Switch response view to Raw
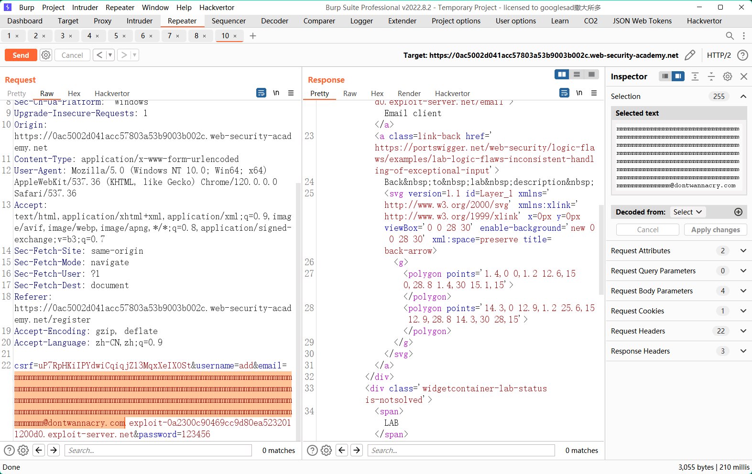 pyautogui.click(x=350, y=94)
